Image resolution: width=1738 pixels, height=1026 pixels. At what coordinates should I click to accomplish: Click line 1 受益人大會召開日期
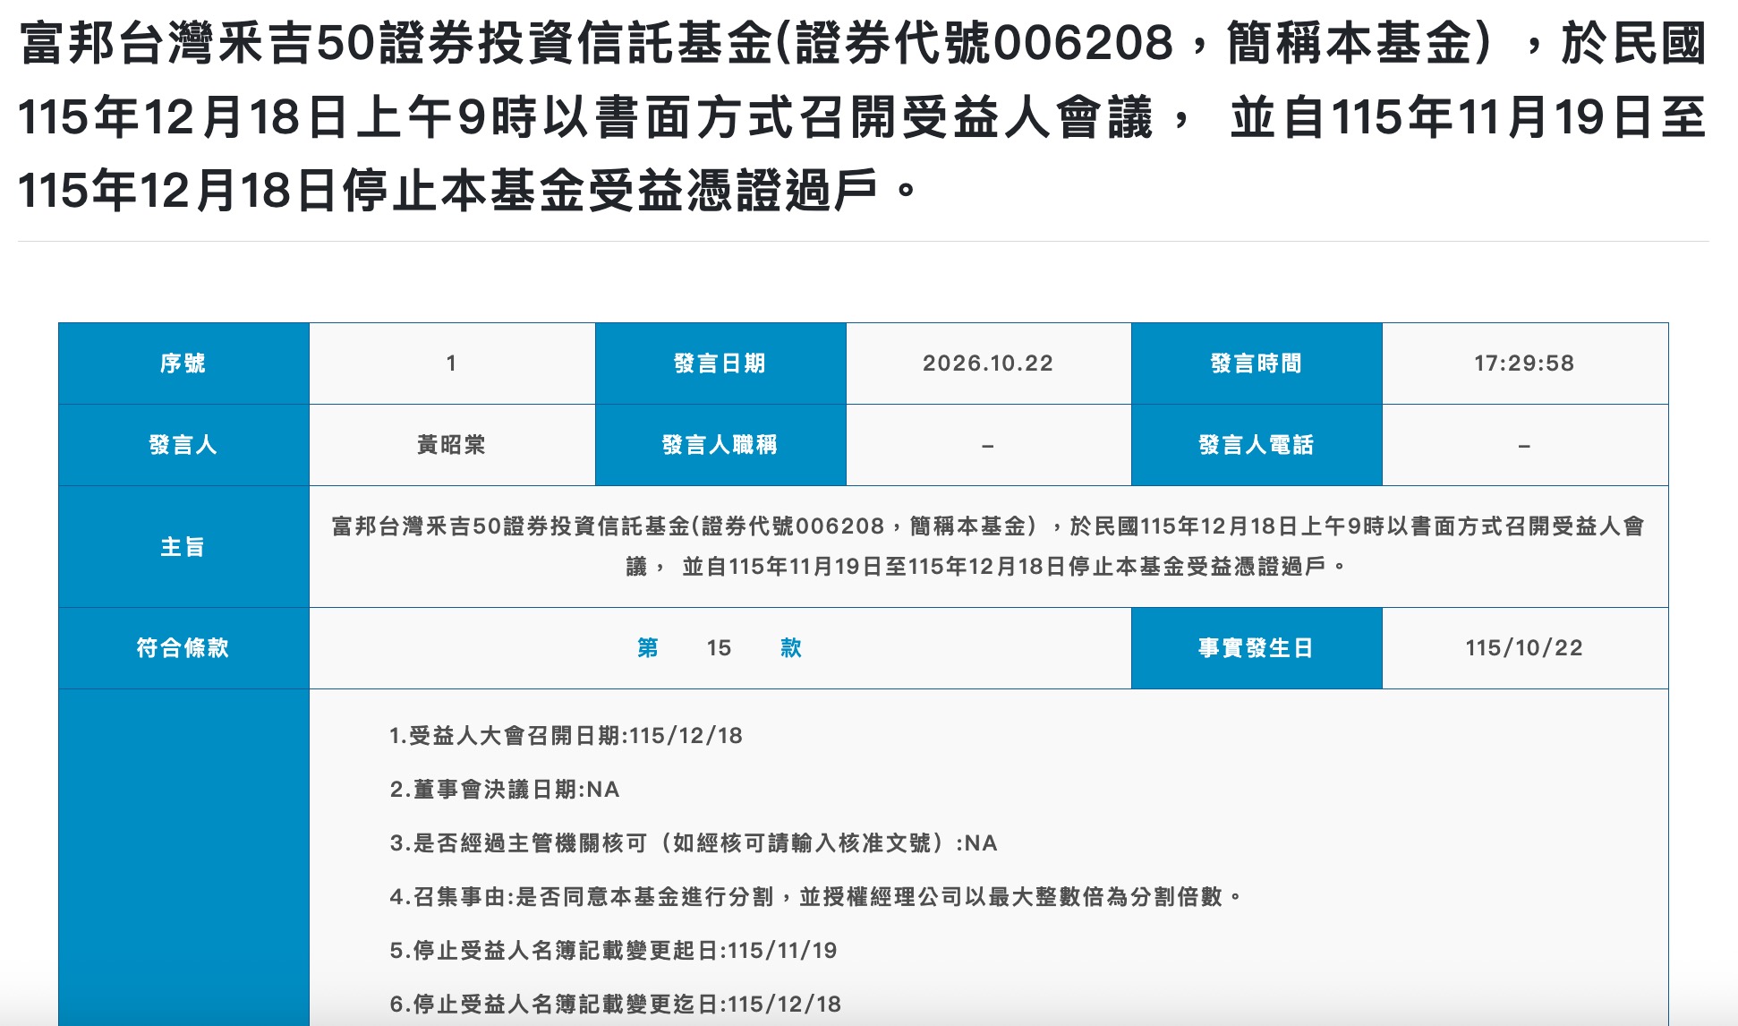[x=566, y=736]
